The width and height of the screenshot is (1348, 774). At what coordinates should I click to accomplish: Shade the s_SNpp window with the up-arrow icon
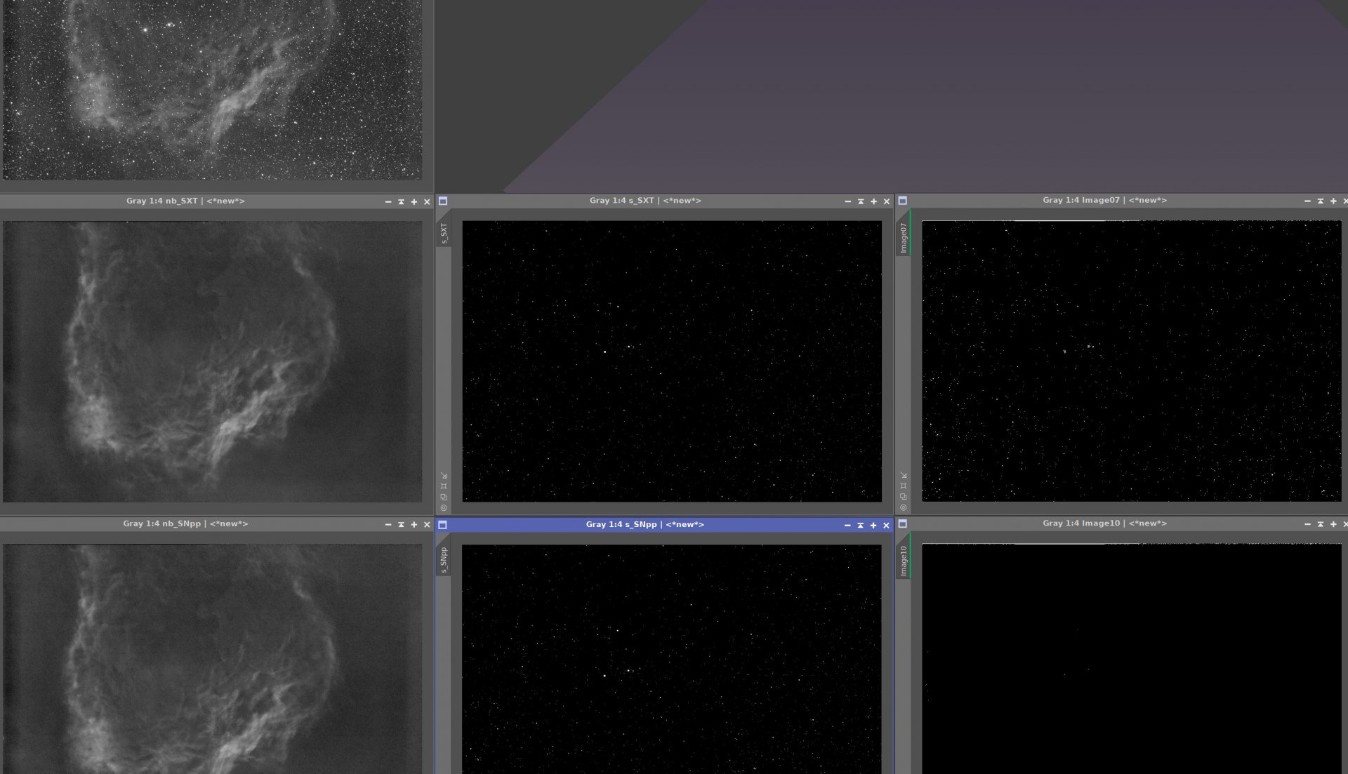[x=861, y=525]
